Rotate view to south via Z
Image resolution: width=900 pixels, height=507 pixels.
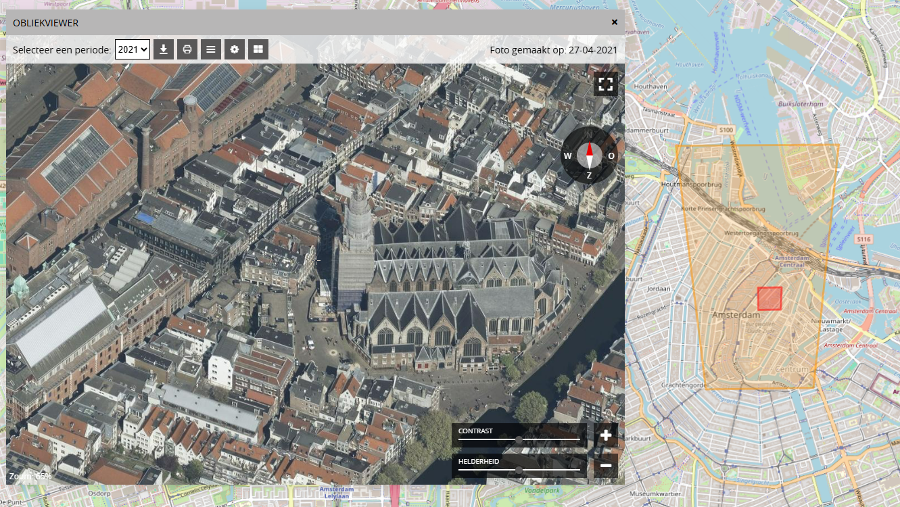click(x=589, y=176)
